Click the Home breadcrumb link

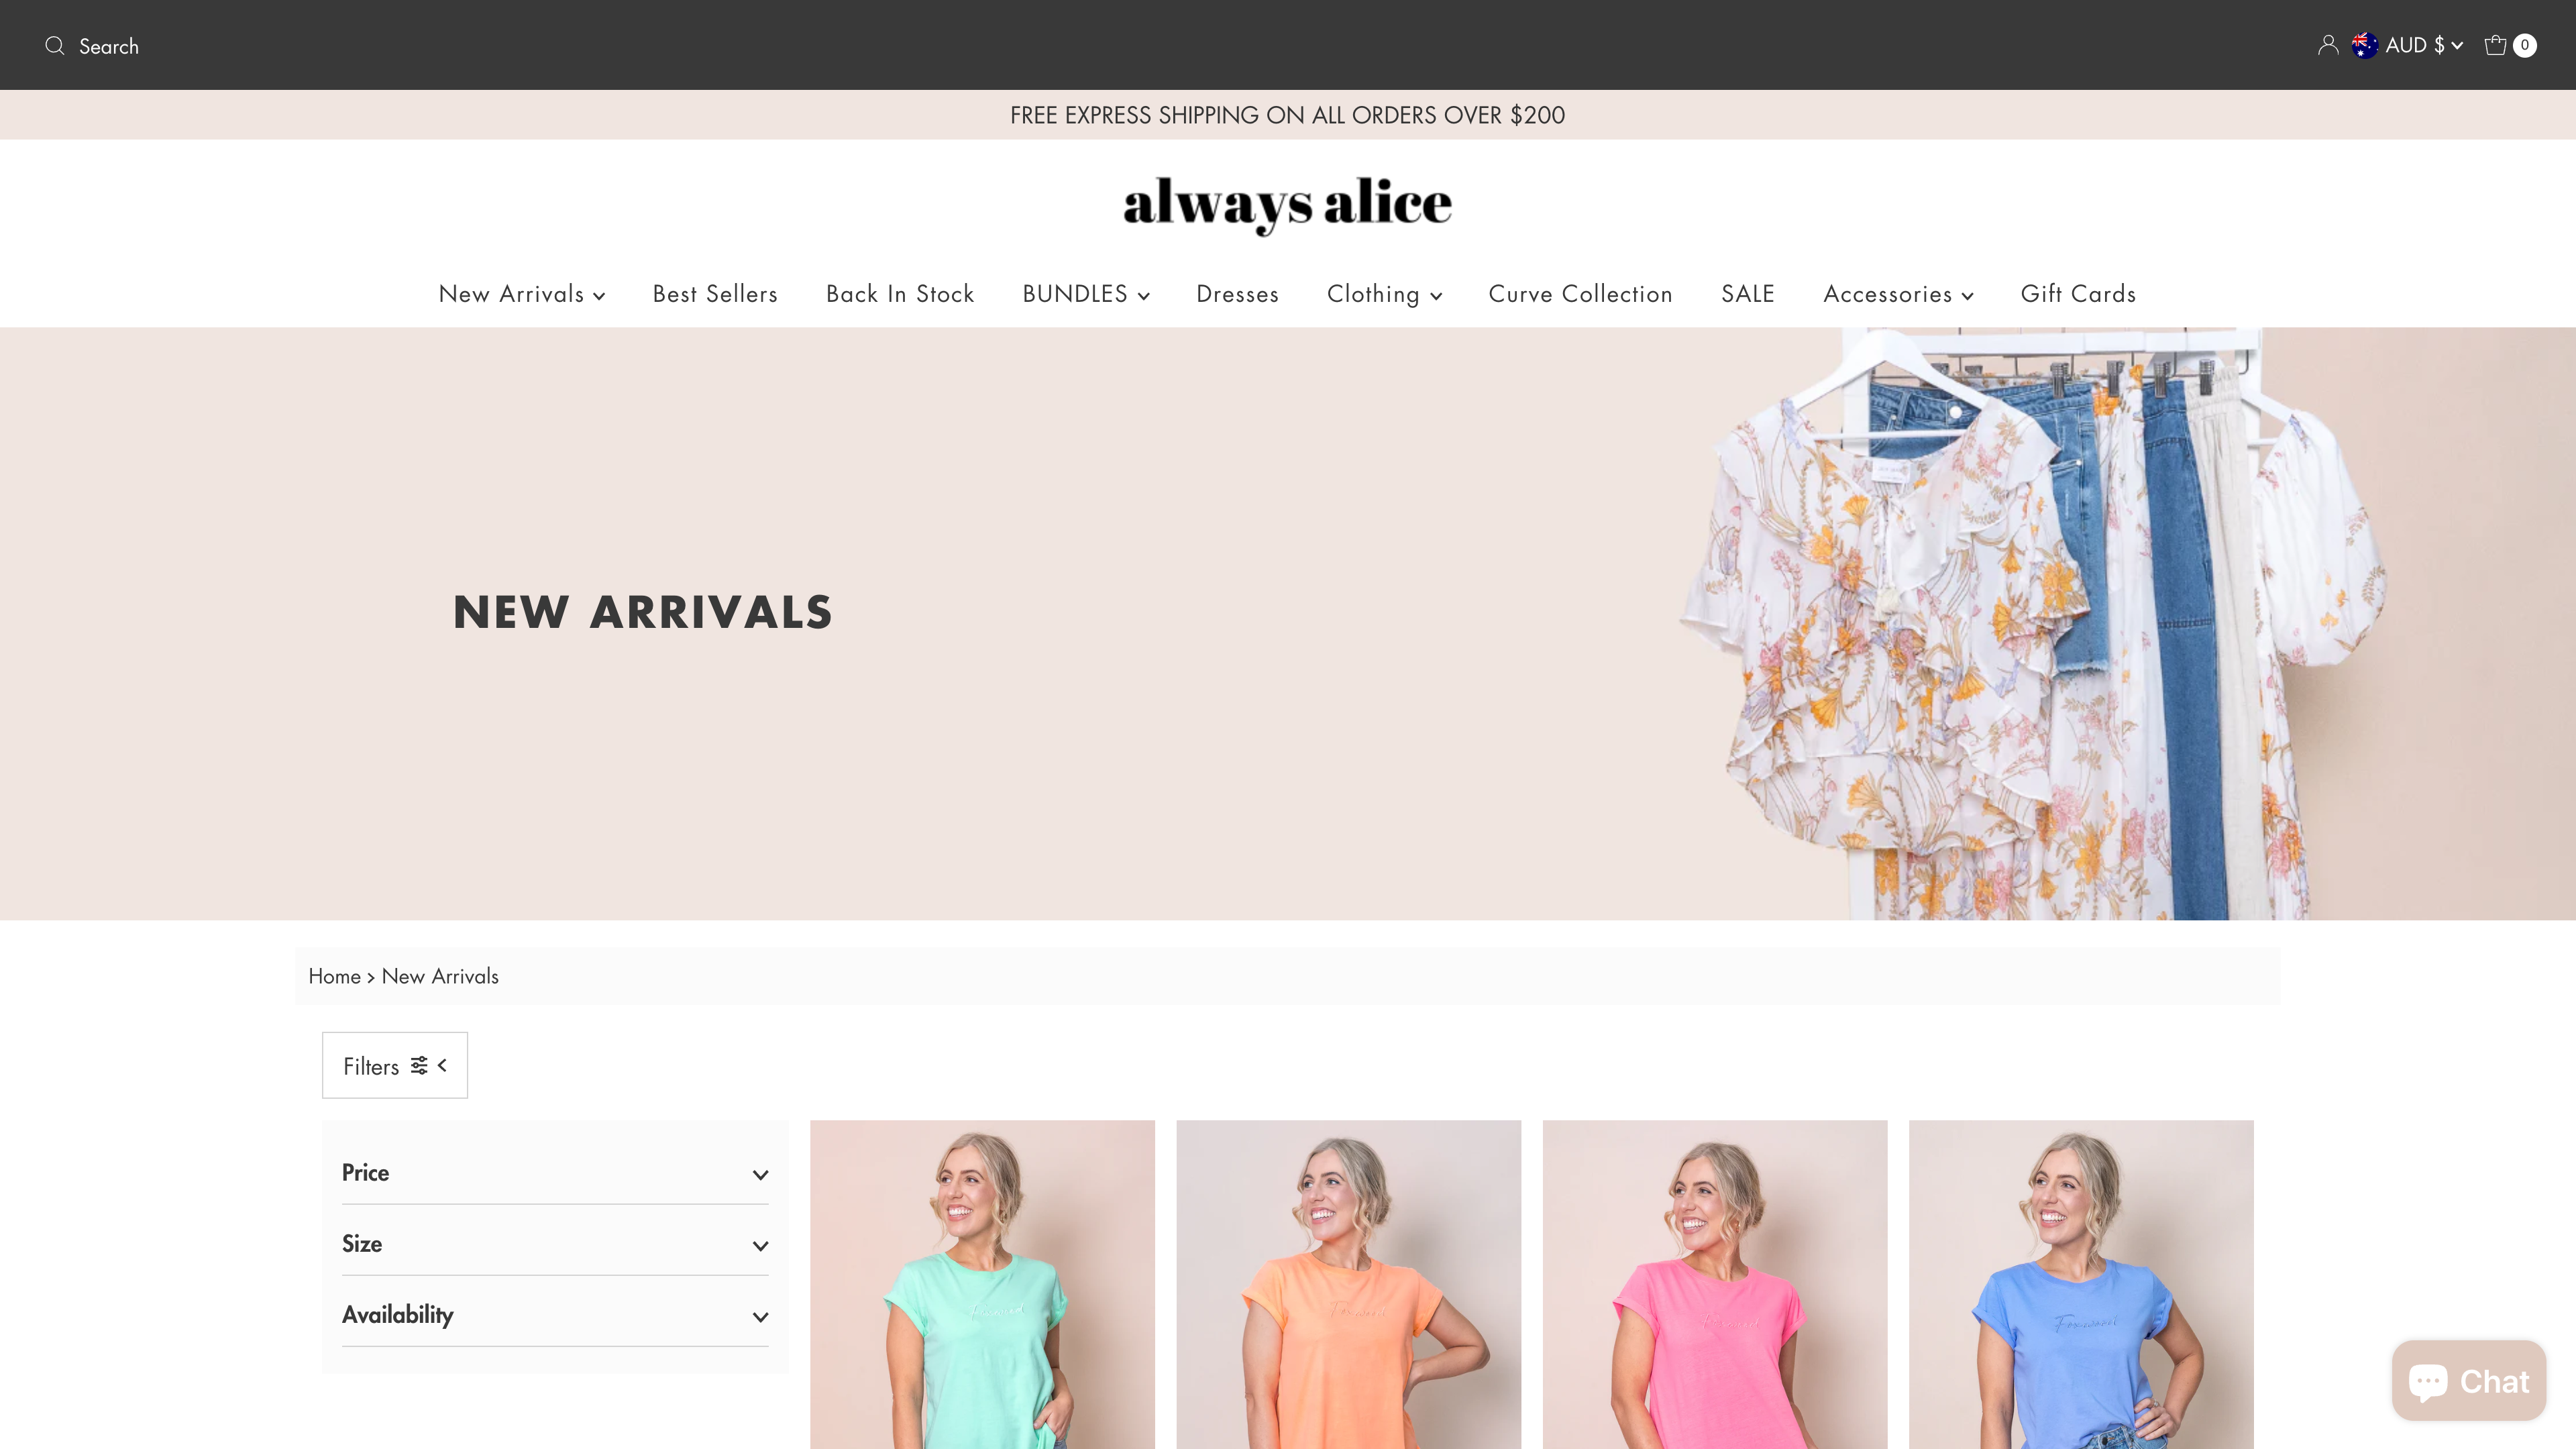click(334, 976)
